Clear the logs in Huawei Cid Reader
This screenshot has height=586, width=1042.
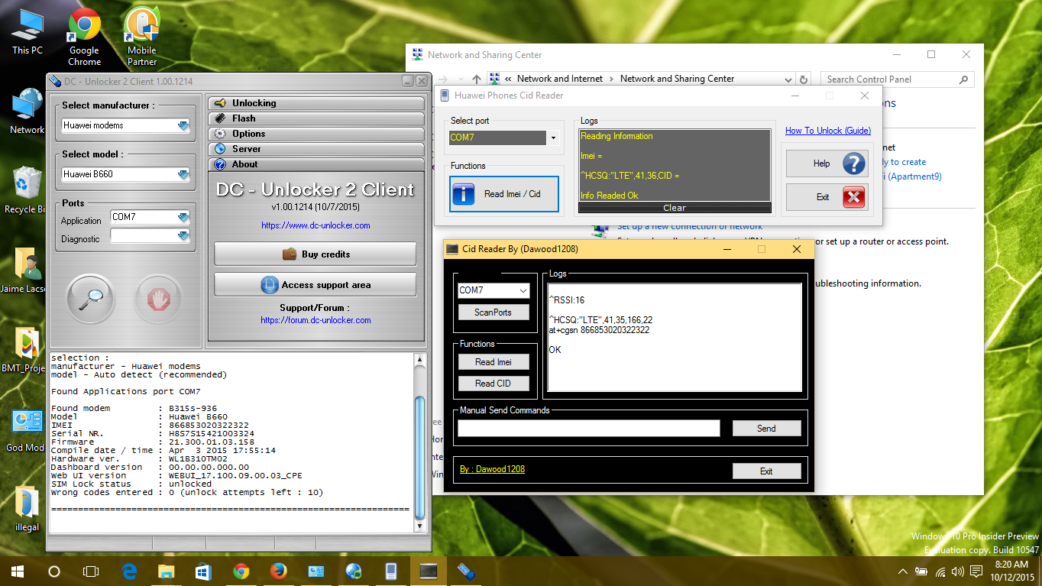point(675,208)
